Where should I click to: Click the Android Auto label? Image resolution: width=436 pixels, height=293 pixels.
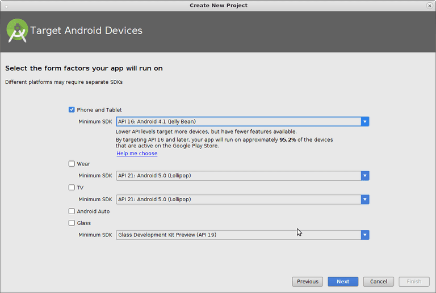[x=93, y=211]
